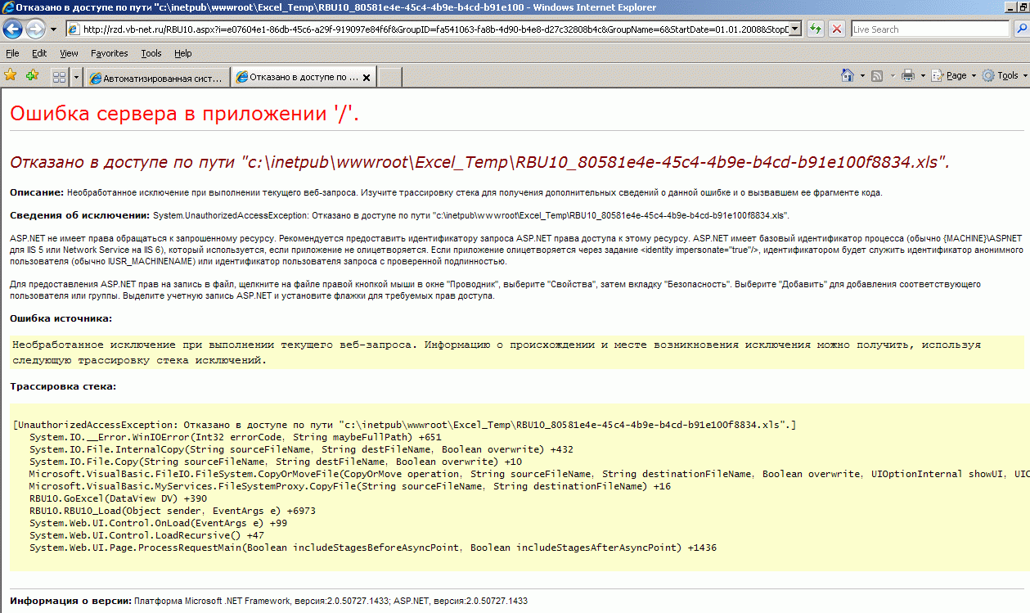Open the Edit menu
Screen dimensions: 1030x613
click(x=39, y=53)
